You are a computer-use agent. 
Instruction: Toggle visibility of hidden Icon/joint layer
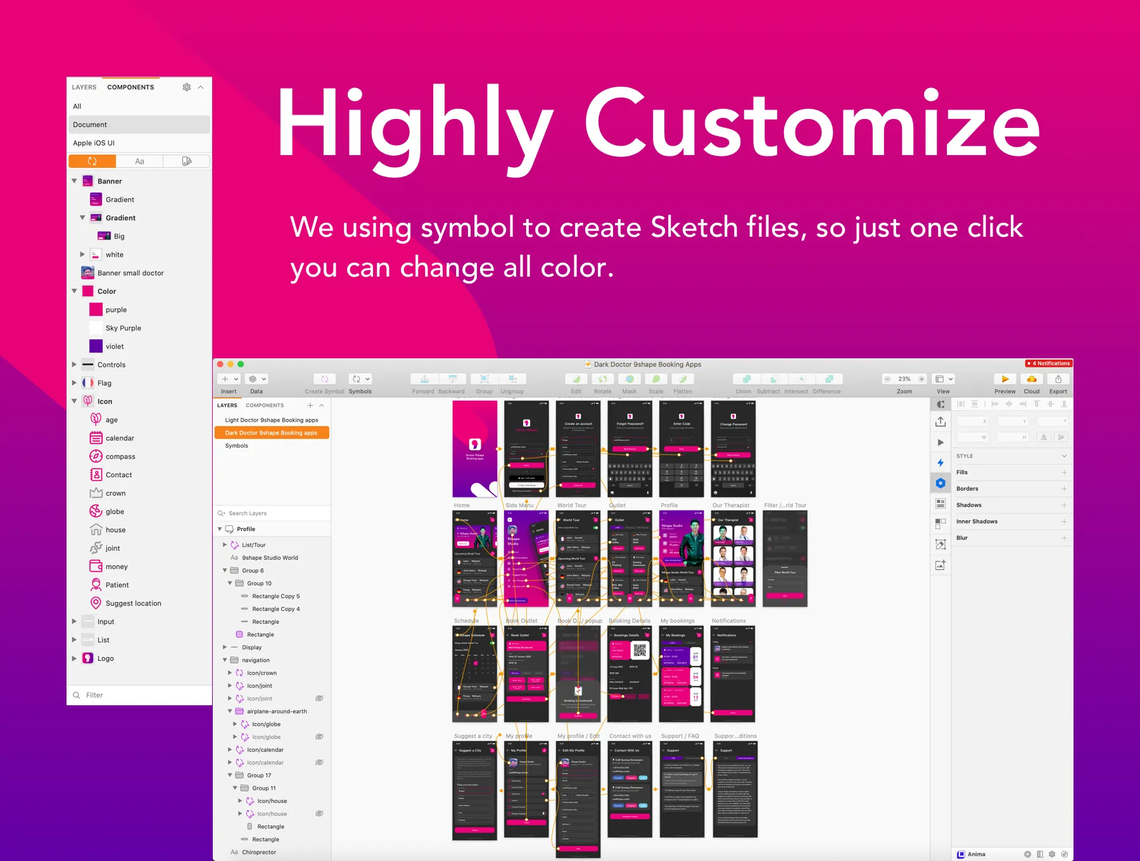(319, 699)
